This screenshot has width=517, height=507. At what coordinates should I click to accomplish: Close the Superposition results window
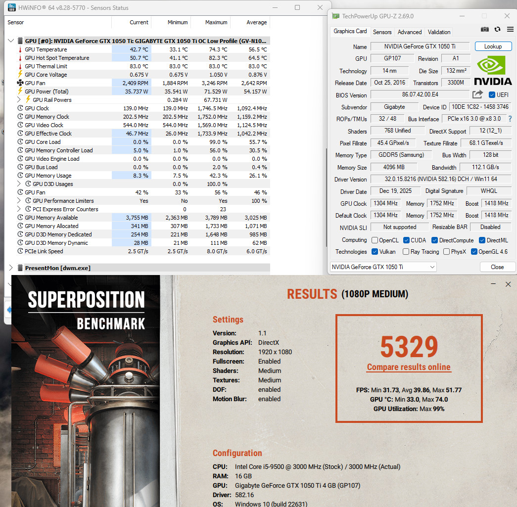coord(508,284)
